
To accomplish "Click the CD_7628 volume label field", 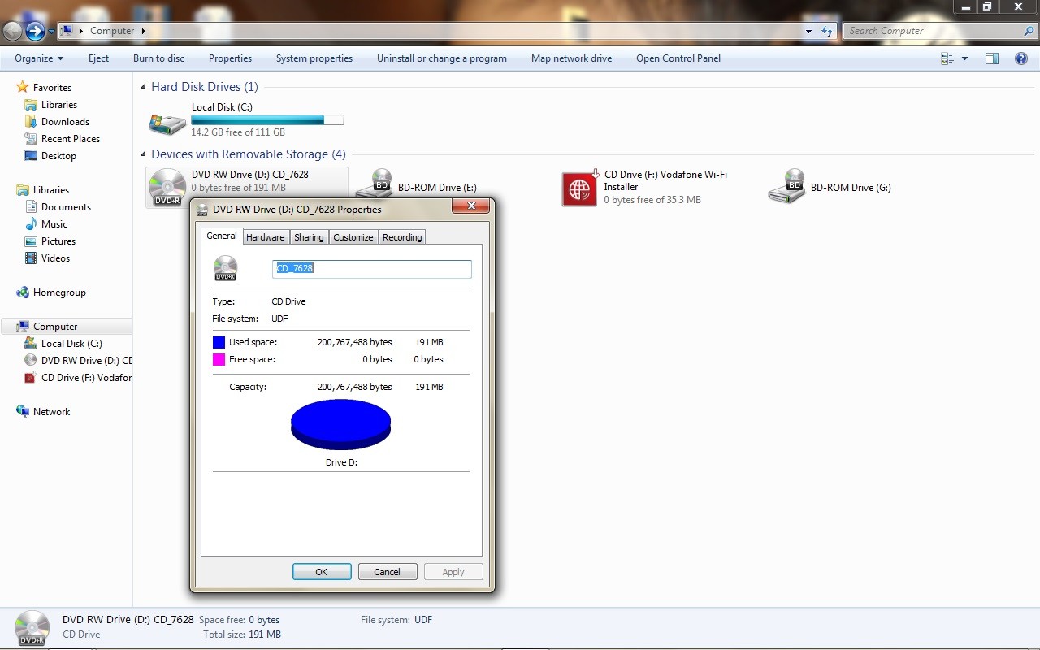I will 371,269.
